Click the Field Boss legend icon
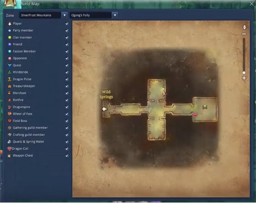This screenshot has height=203, width=256. click(x=9, y=121)
